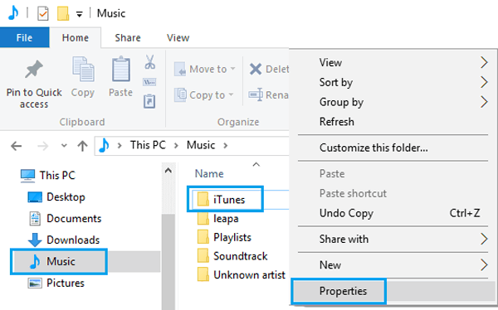Click the navigation pane scroll up arrow
The image size is (498, 310).
(x=168, y=171)
